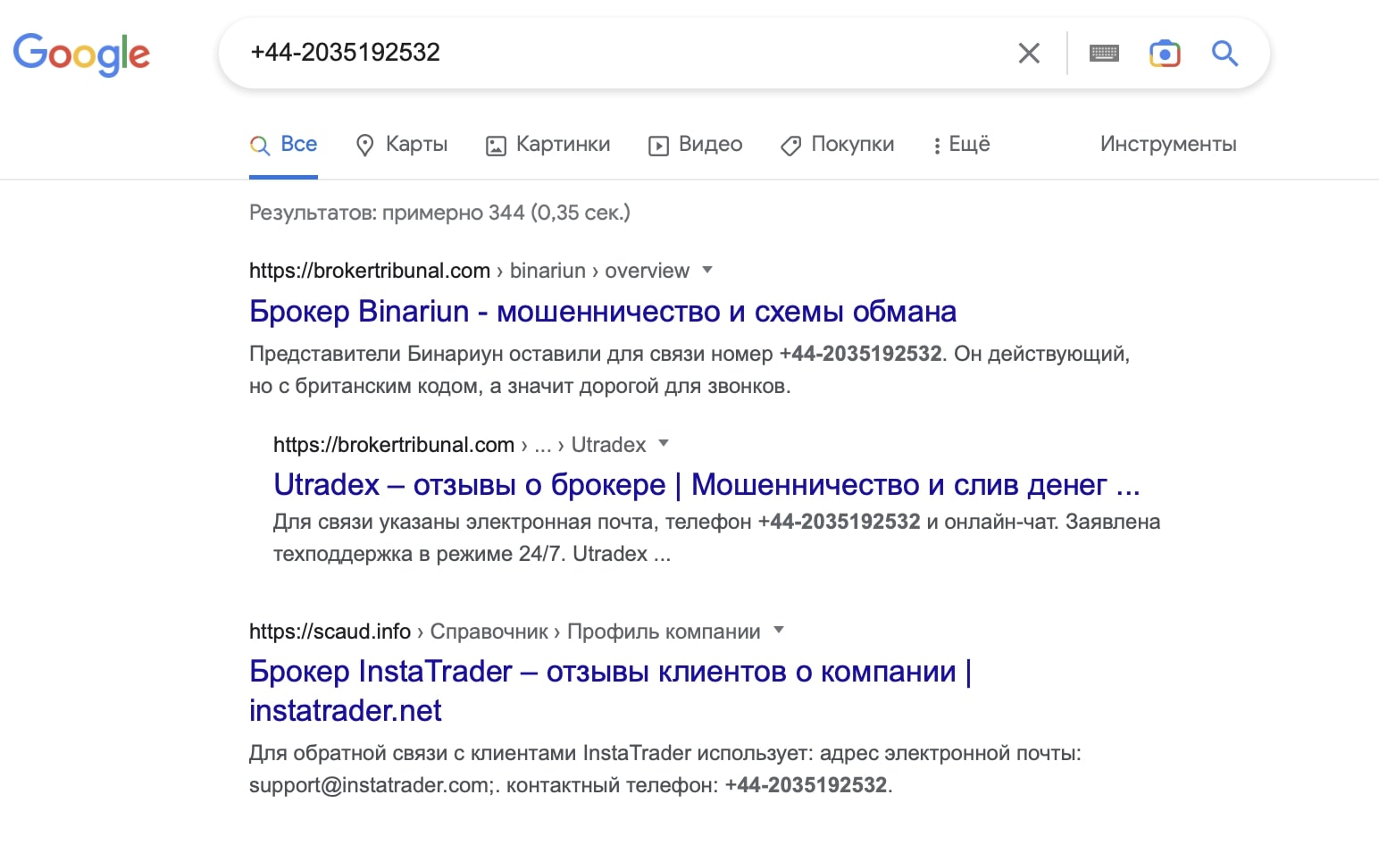
Task: Click the brokertribunal.com binariun overview URL
Action: 469,271
